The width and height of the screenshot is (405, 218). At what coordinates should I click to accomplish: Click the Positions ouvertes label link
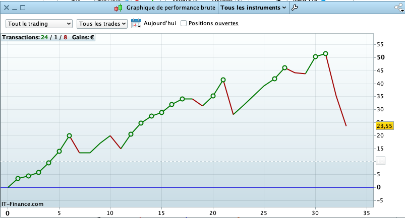[213, 23]
